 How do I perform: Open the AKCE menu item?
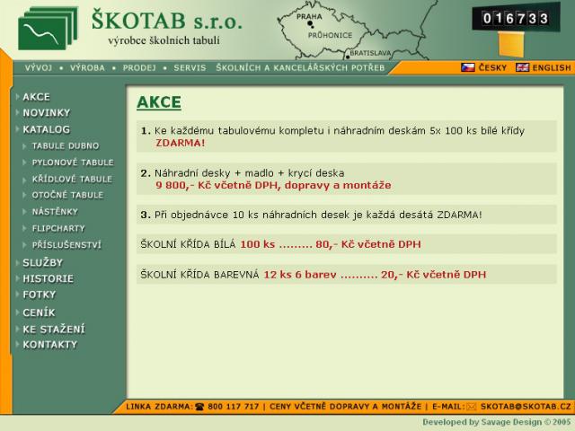[36, 97]
